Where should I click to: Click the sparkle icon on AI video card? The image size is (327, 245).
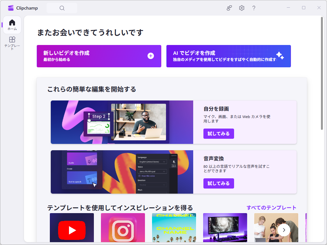280,56
